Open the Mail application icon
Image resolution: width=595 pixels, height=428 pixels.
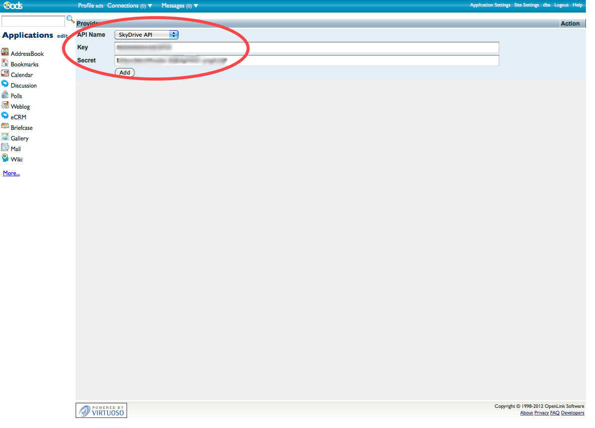coord(5,148)
